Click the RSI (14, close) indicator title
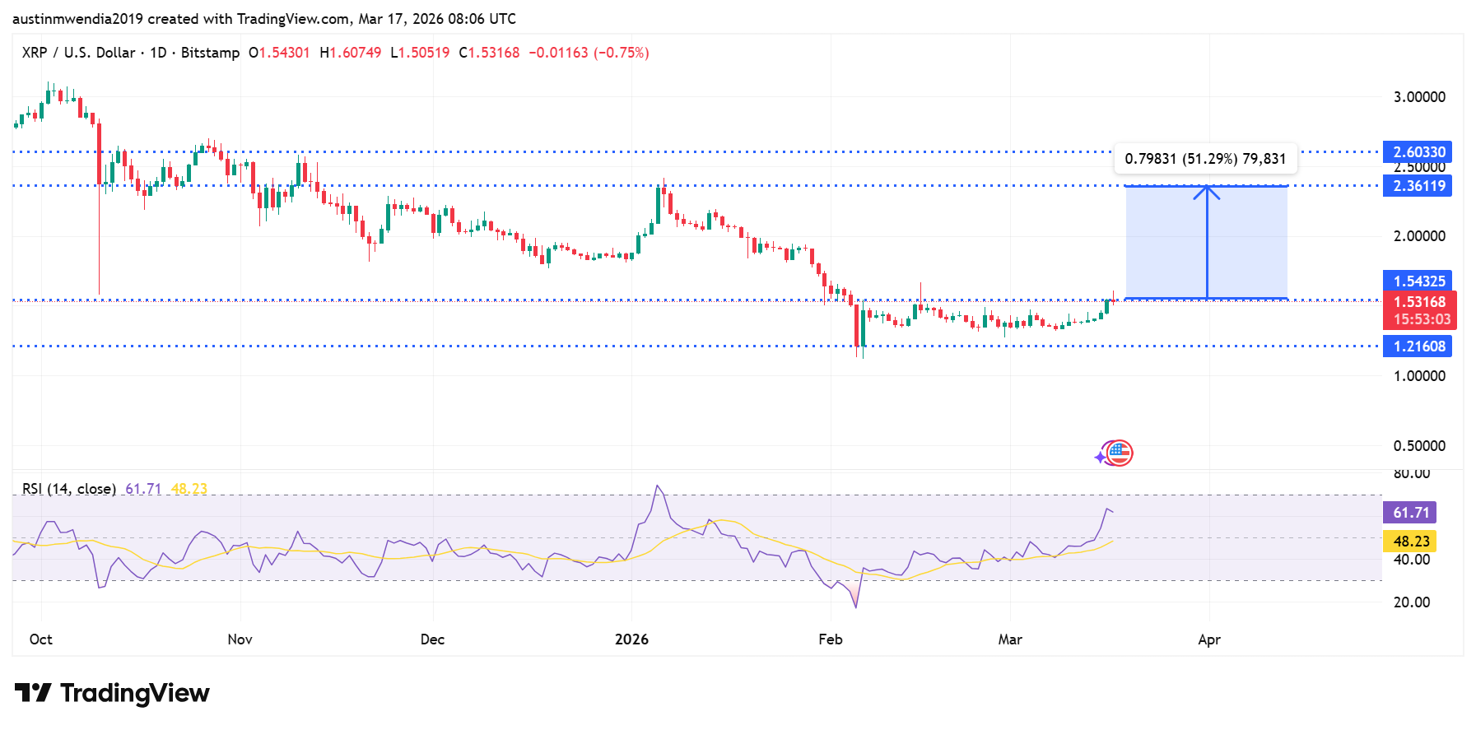Viewport: 1476px width, 730px height. [69, 489]
